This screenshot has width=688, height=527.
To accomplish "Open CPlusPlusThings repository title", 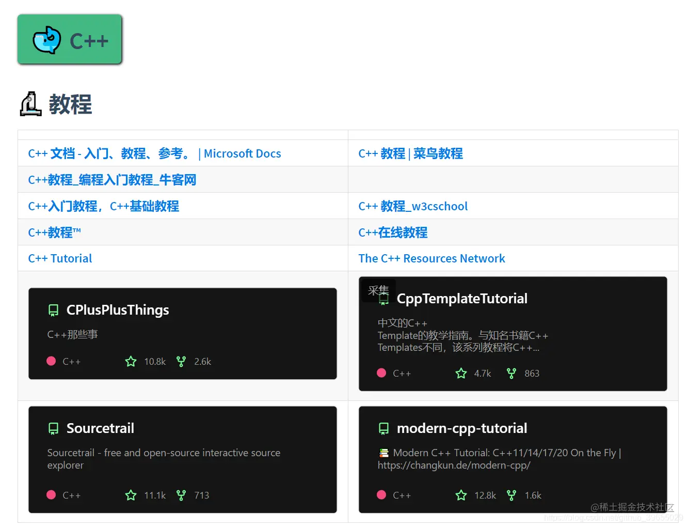I will tap(118, 310).
